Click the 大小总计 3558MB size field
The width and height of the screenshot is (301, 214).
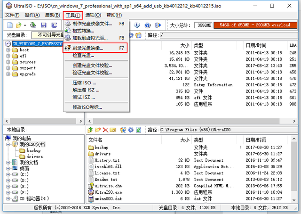[203, 25]
